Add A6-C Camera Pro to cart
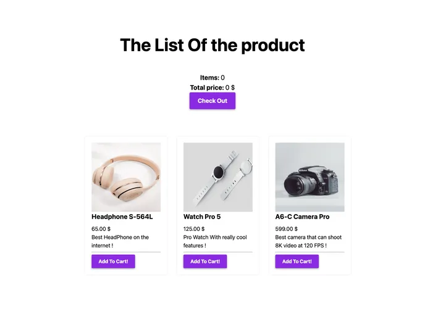The image size is (425, 316). (297, 262)
